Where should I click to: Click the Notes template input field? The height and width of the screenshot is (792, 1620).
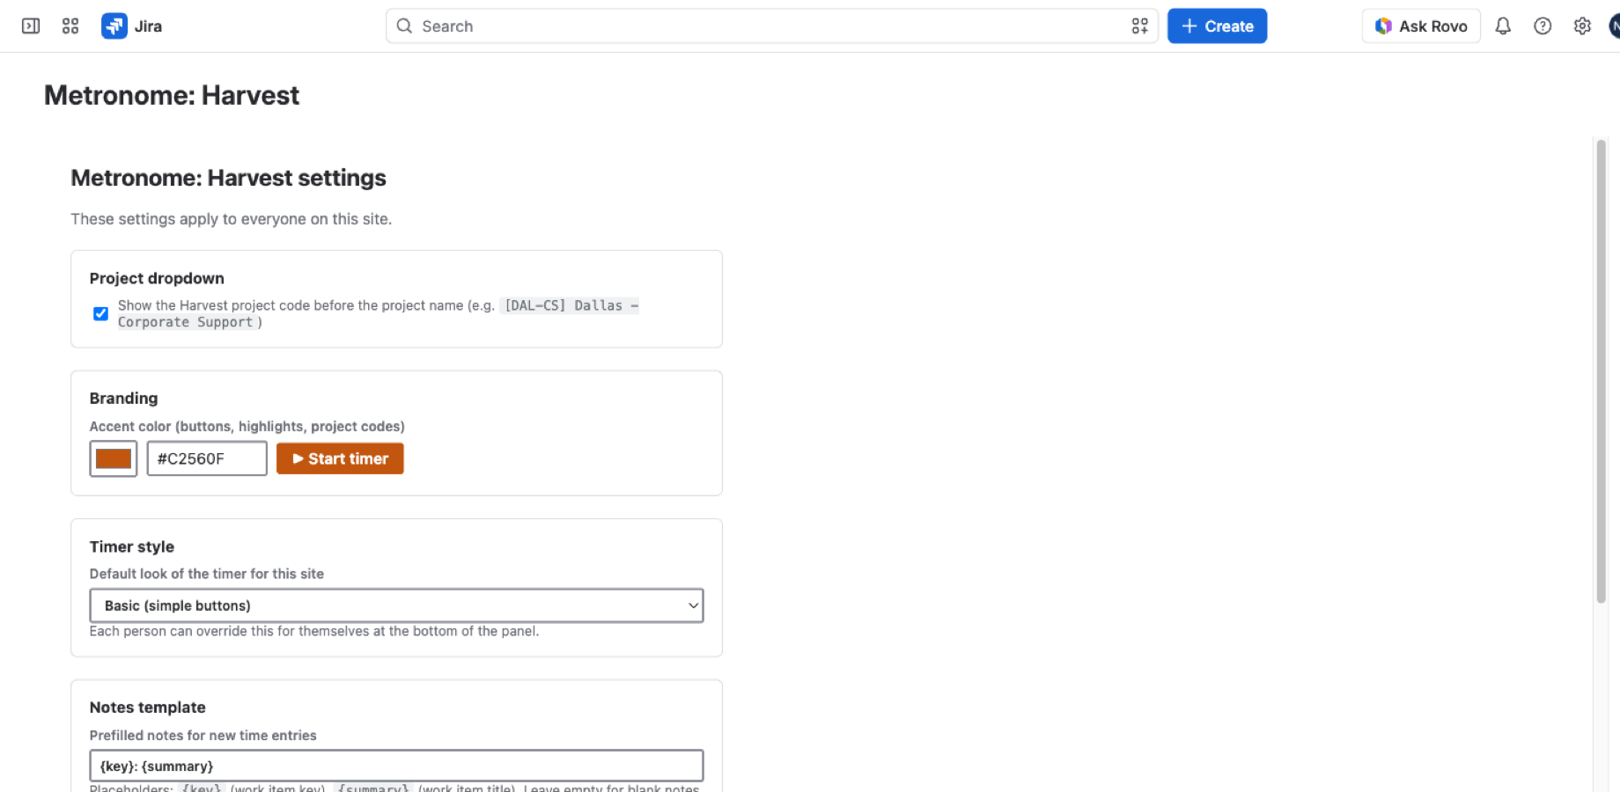(396, 766)
